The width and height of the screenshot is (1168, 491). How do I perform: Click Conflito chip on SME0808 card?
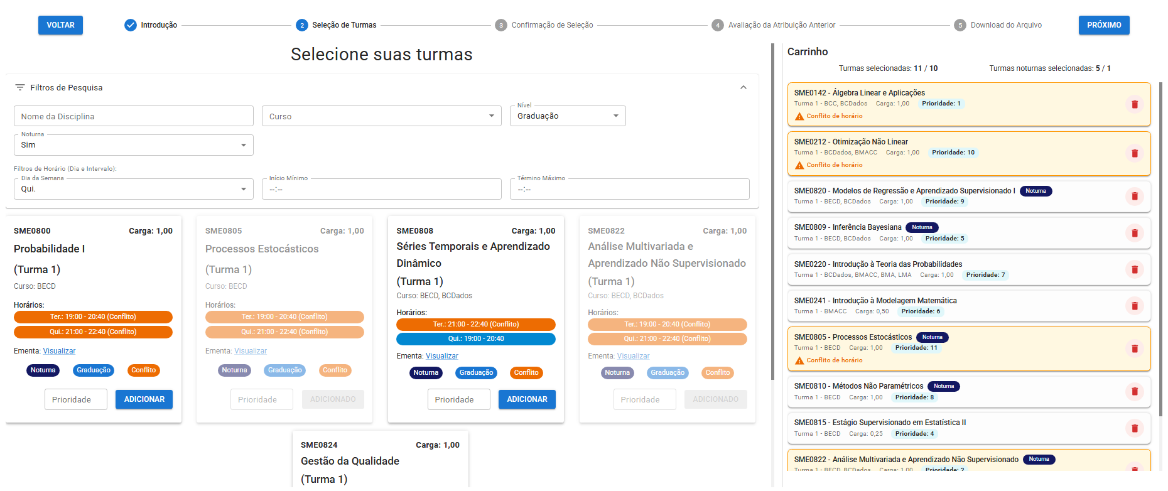point(526,373)
